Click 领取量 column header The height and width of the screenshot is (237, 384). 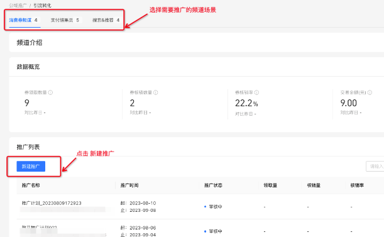pos(270,185)
